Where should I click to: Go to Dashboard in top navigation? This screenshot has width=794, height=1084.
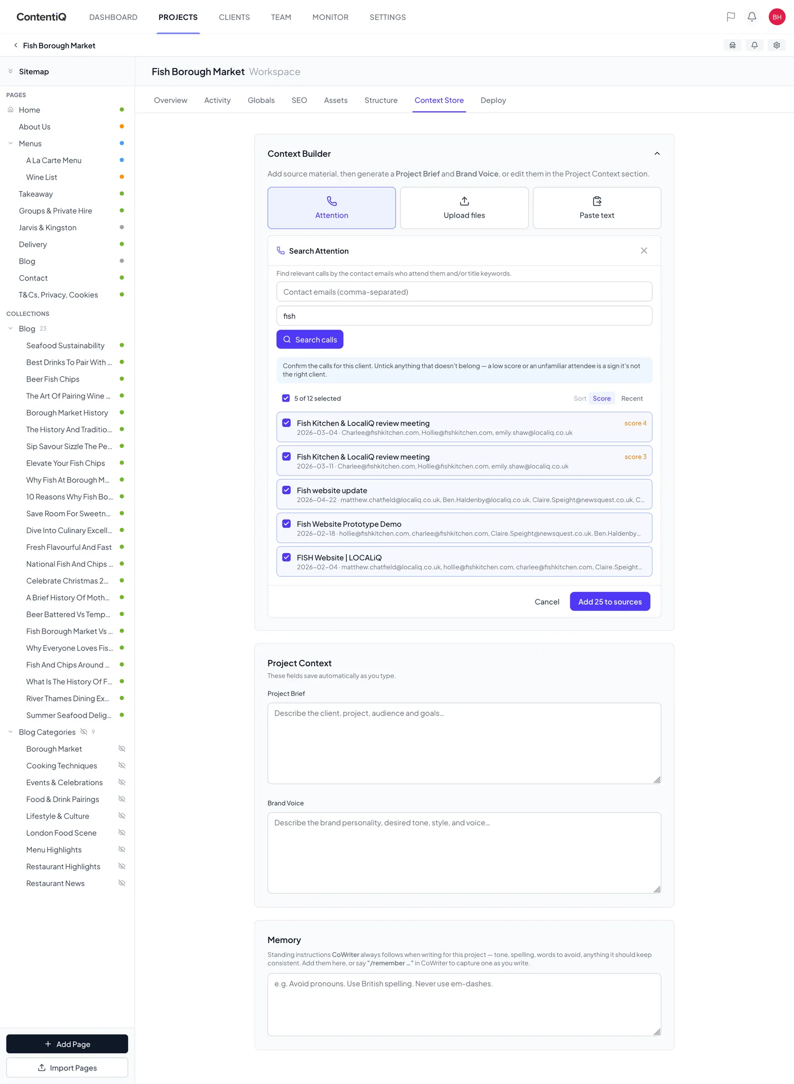pyautogui.click(x=113, y=17)
